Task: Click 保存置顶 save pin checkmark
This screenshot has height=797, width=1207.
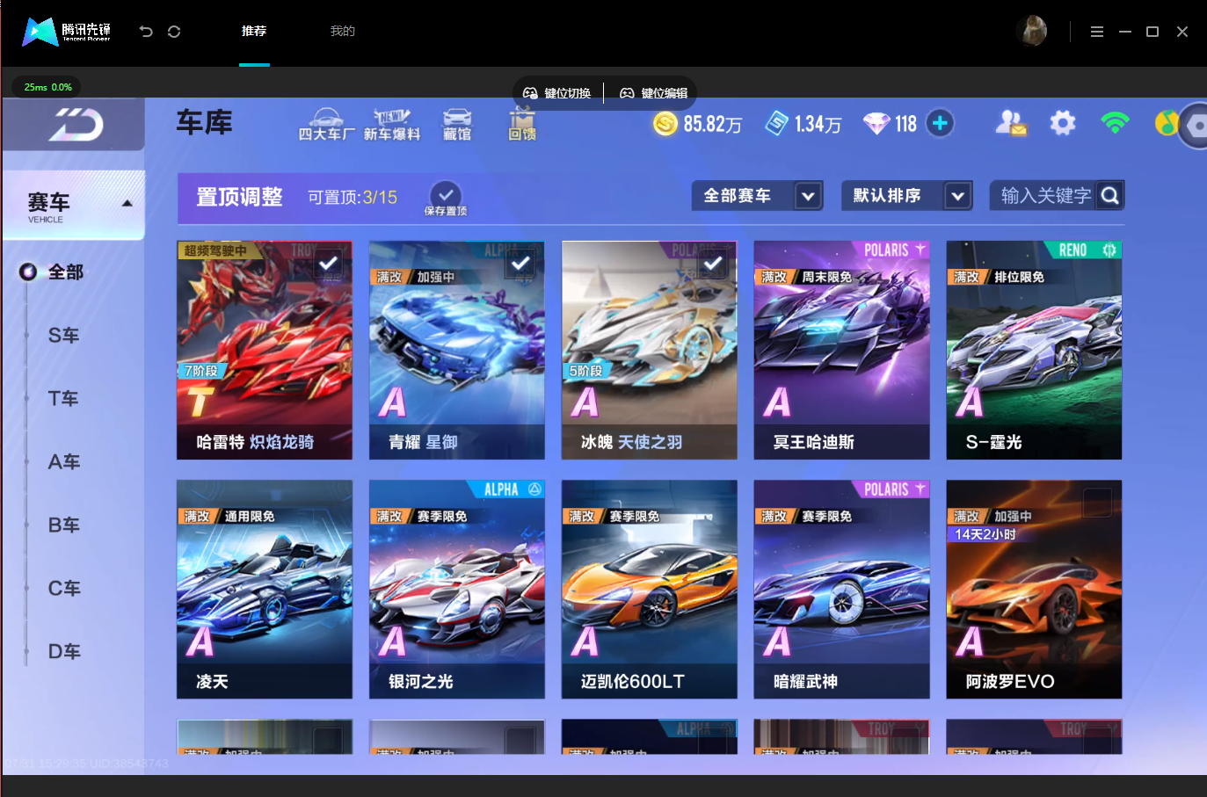Action: point(446,199)
